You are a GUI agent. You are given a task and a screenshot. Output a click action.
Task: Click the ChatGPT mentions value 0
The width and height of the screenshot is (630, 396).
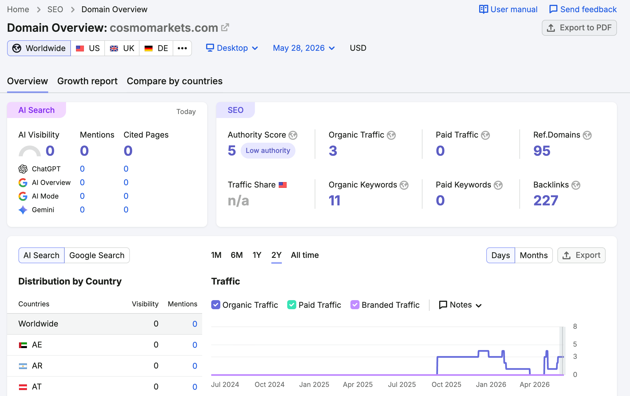pos(82,169)
